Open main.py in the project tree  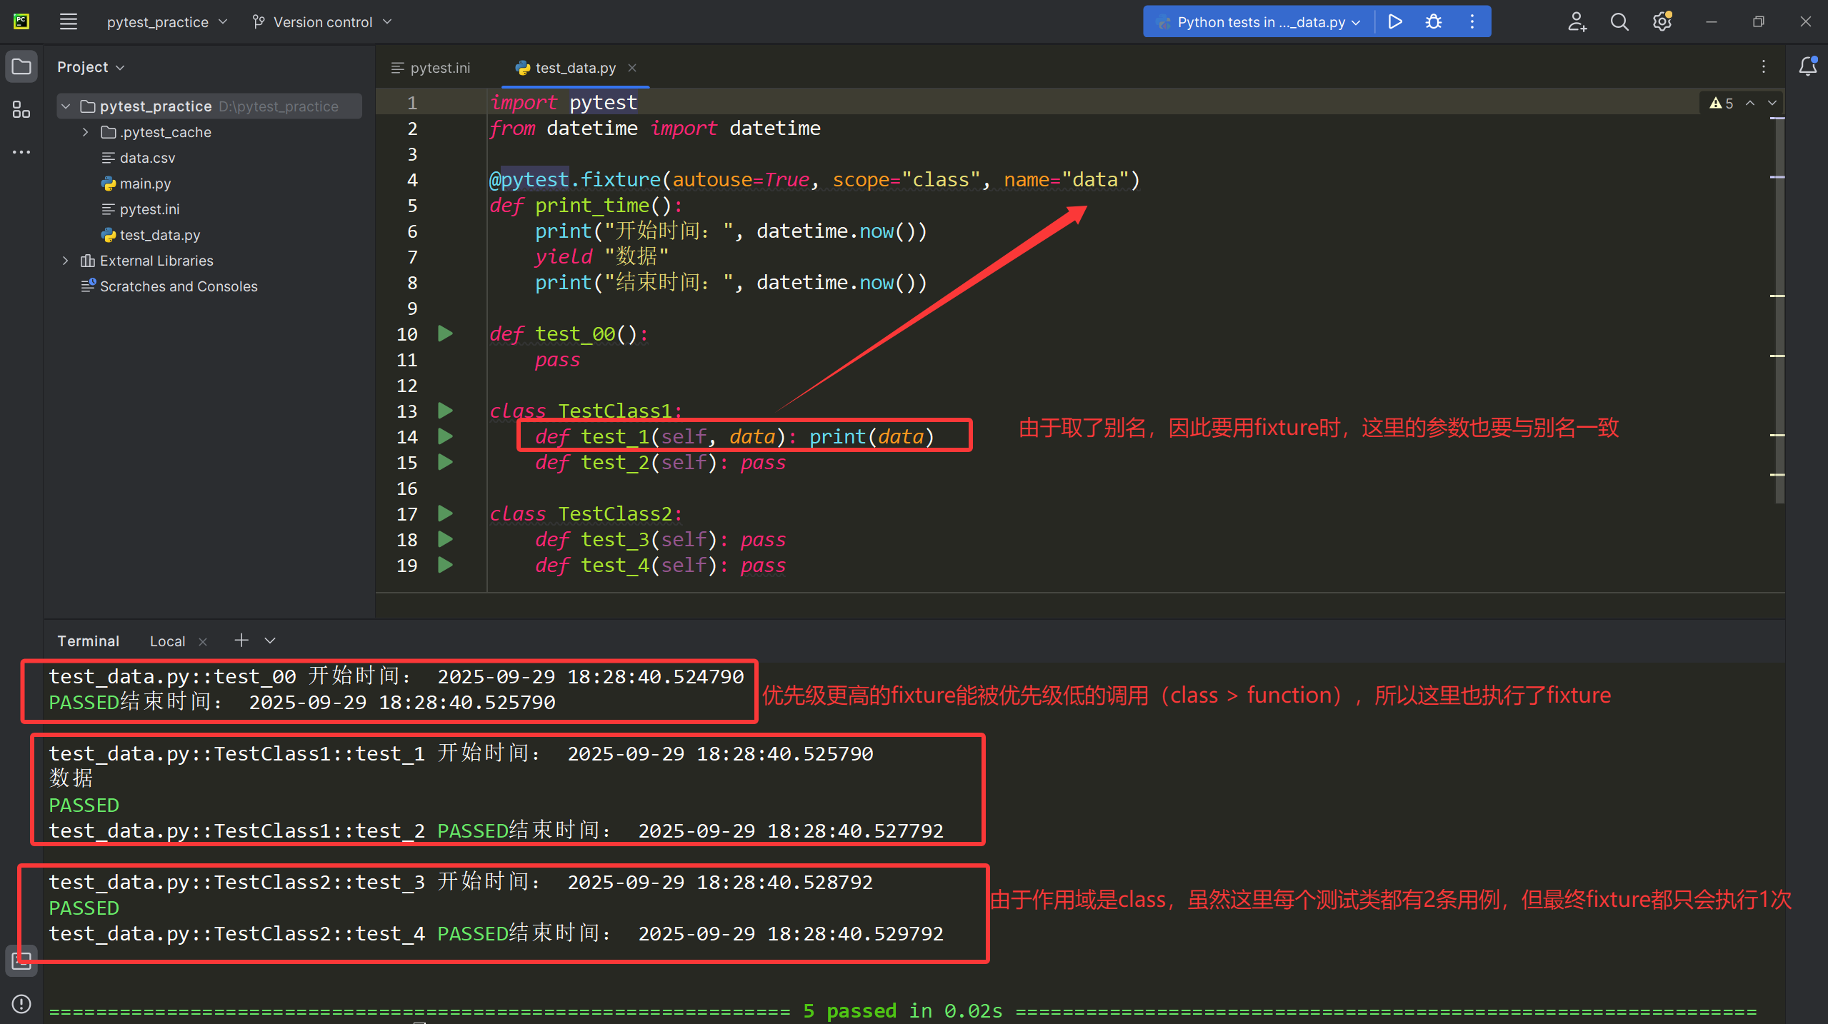[145, 184]
